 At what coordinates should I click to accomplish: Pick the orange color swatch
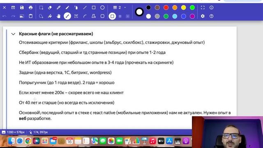click(x=175, y=7)
